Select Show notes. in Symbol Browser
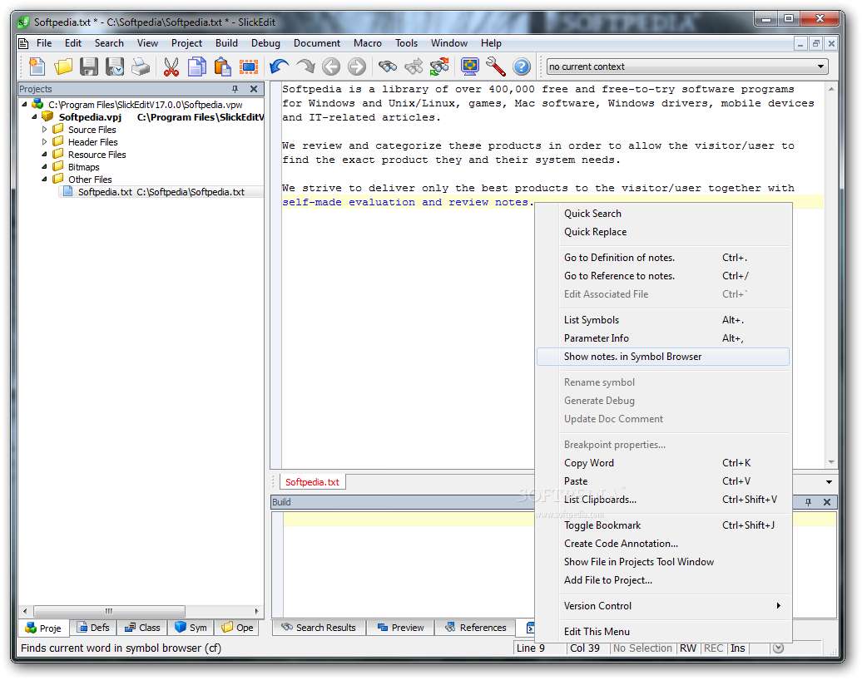Viewport: 862px width, 680px height. [x=663, y=357]
